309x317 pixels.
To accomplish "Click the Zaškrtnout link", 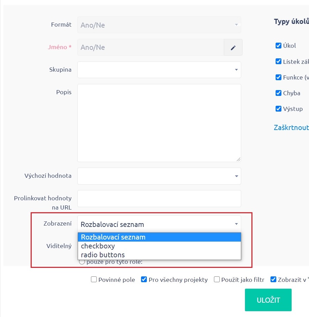I will [291, 128].
